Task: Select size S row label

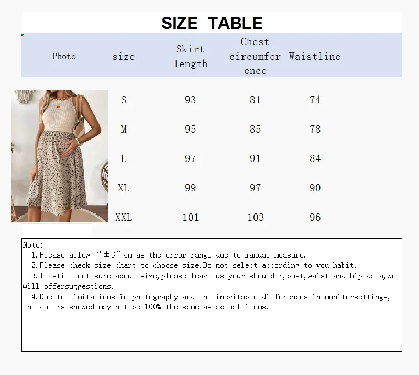Action: point(124,100)
